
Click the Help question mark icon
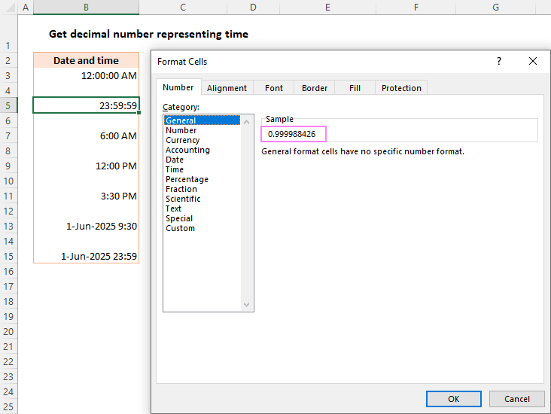coord(498,61)
